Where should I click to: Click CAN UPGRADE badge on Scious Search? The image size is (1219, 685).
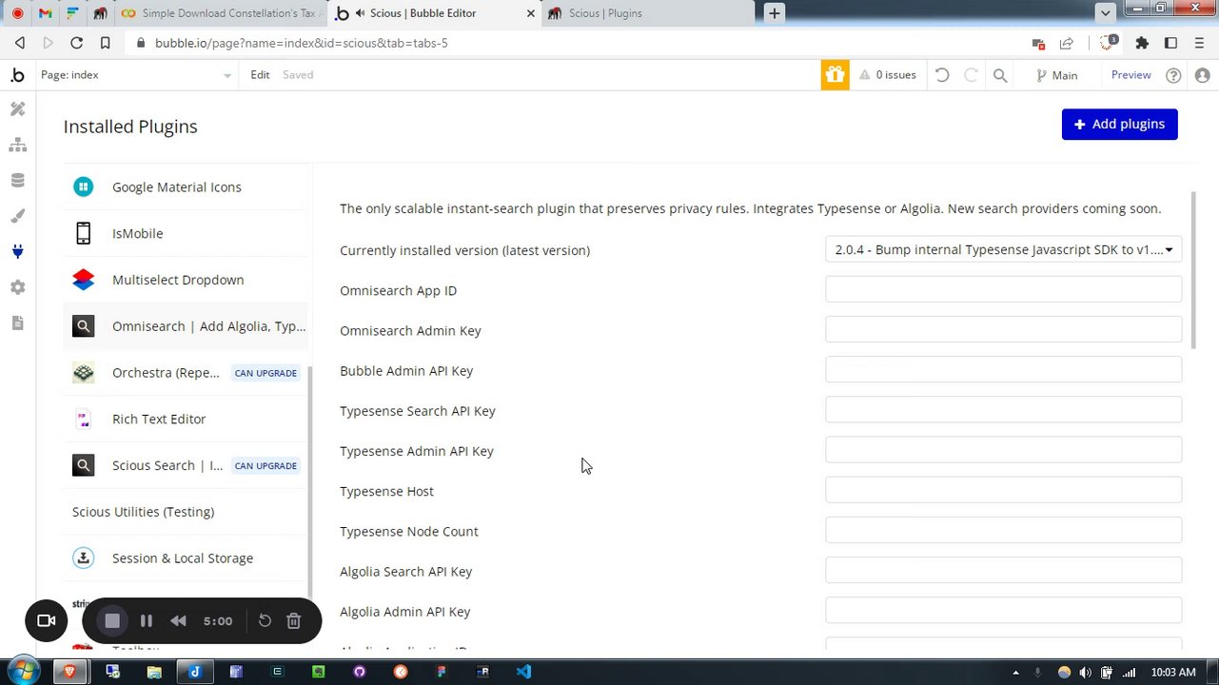[265, 465]
